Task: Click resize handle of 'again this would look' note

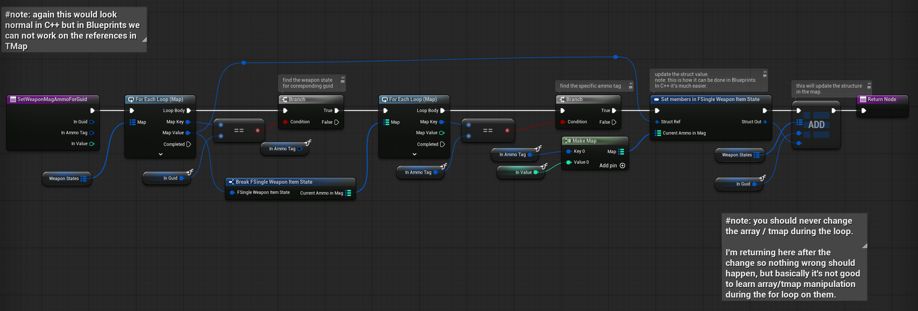Action: (x=144, y=40)
